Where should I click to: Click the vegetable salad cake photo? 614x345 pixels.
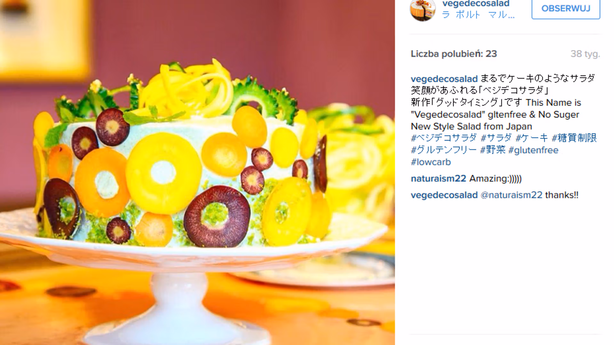[197, 172]
